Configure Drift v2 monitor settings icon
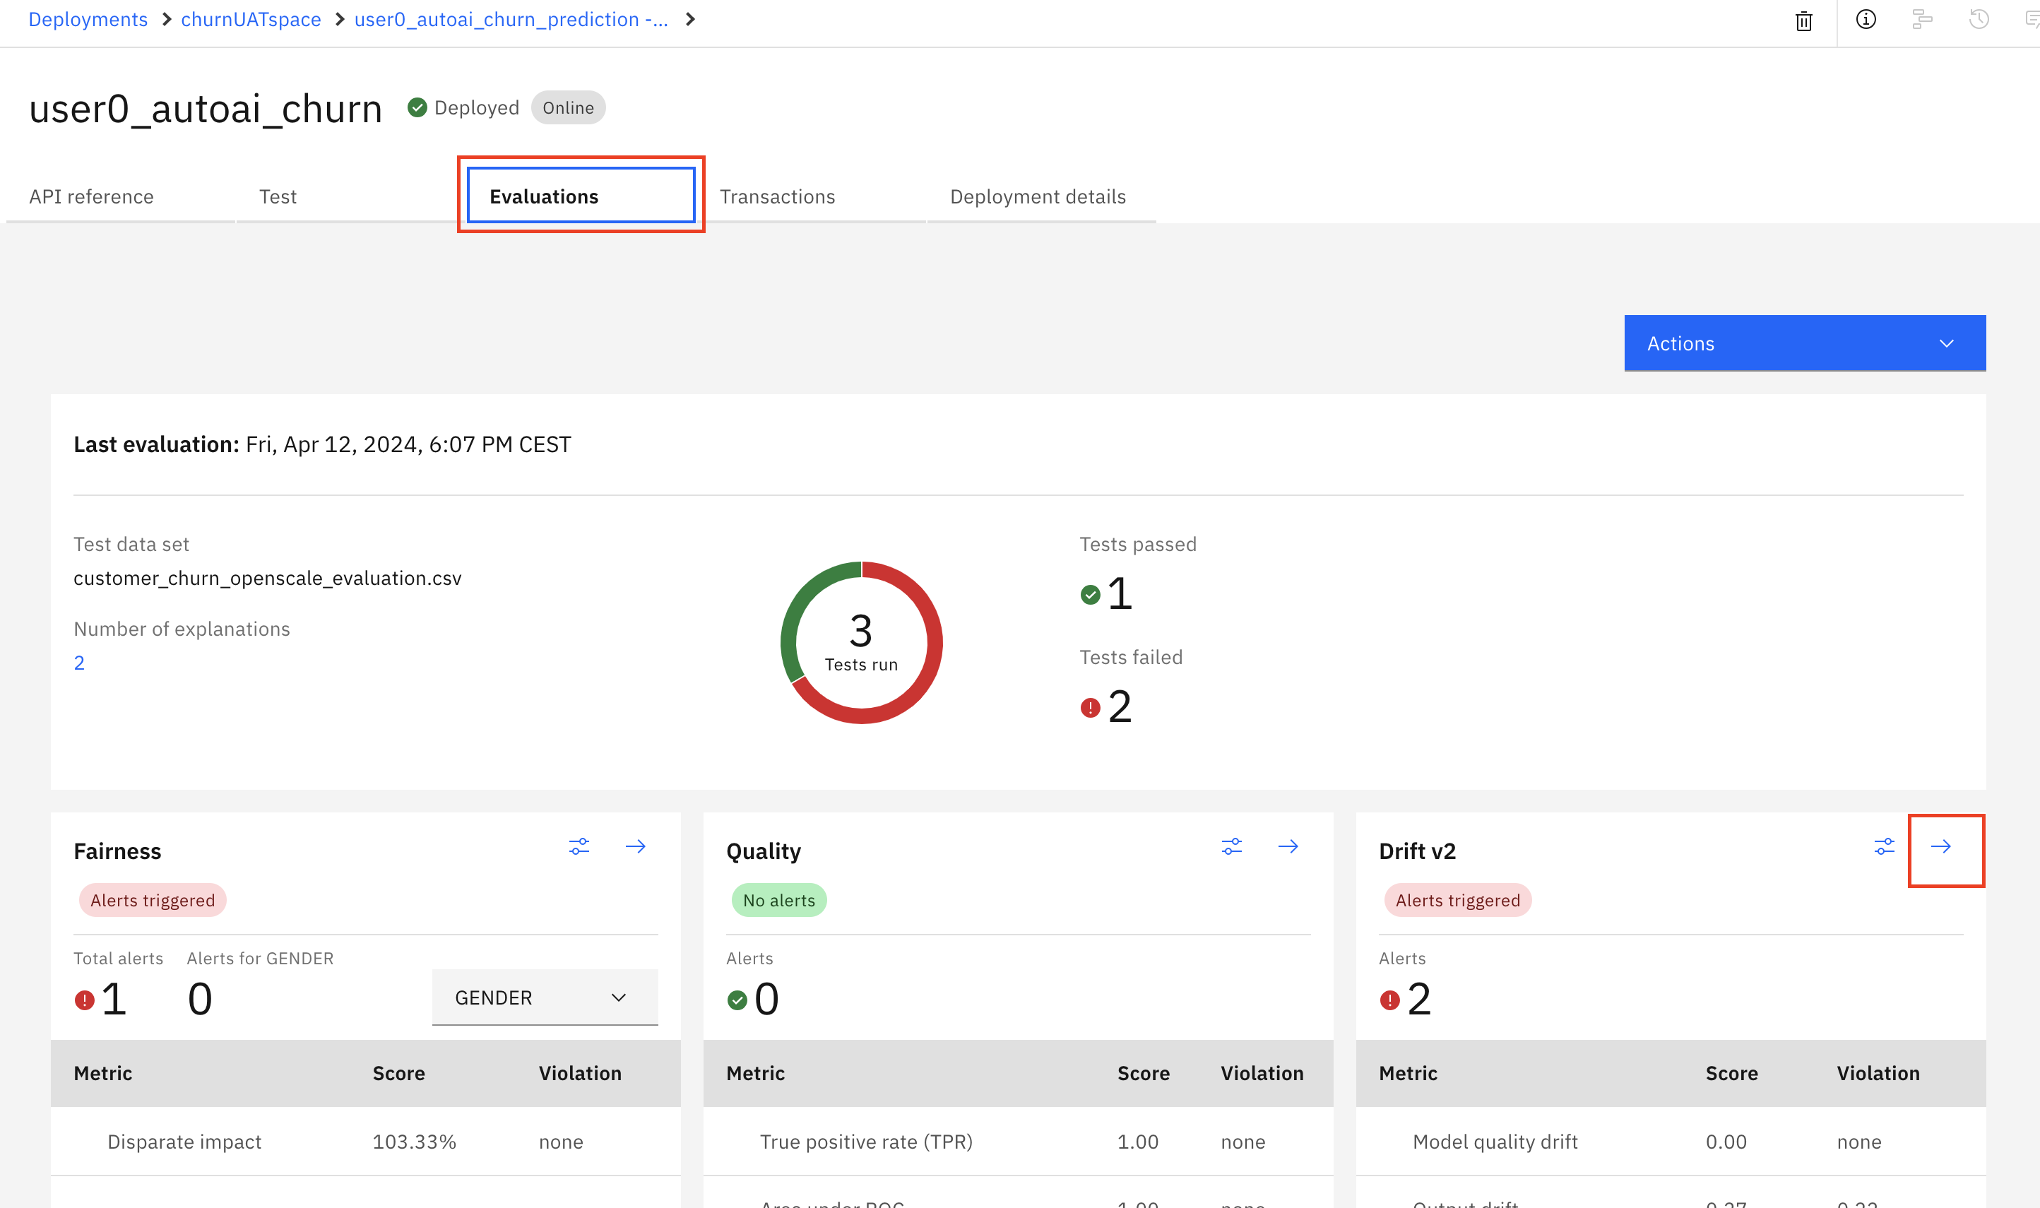2040x1208 pixels. (x=1884, y=846)
